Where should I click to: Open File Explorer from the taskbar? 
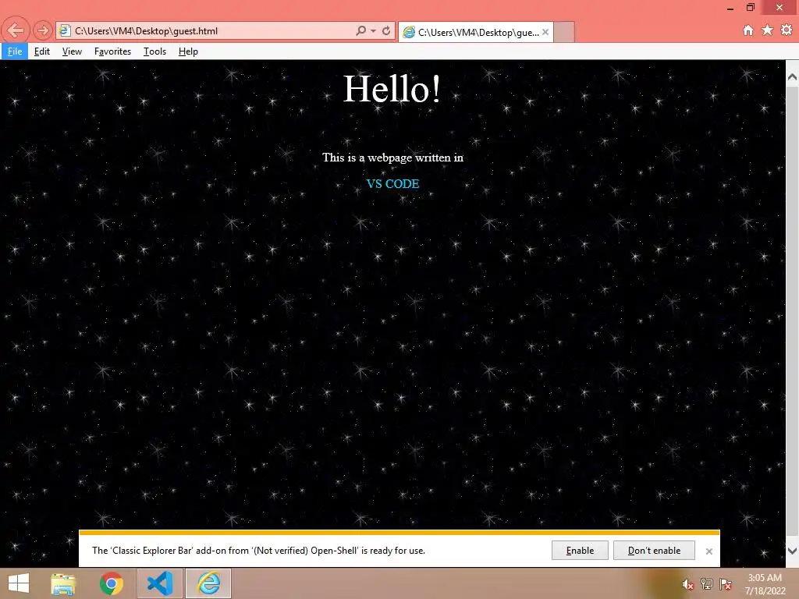point(63,583)
